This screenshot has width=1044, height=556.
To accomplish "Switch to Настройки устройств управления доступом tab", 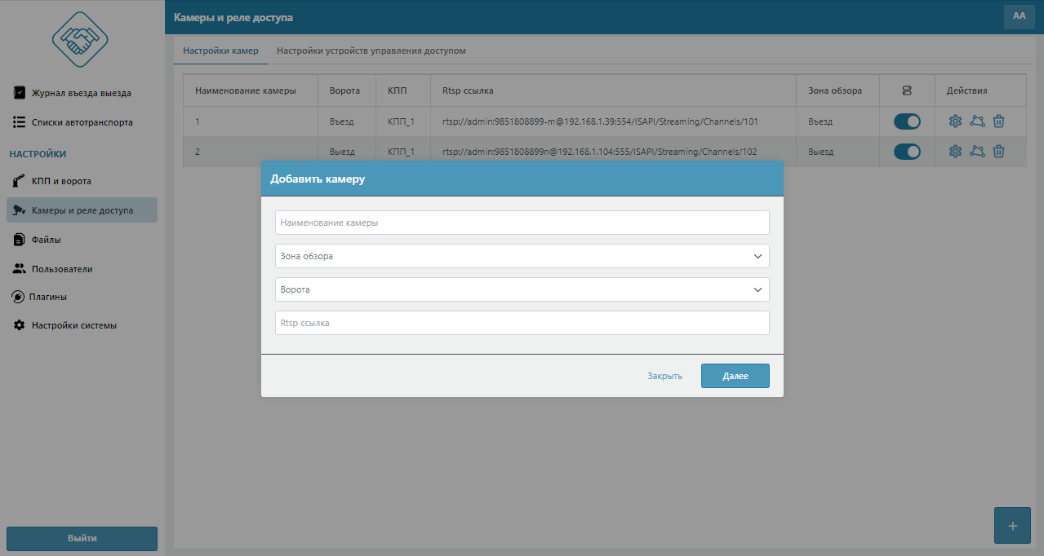I will pyautogui.click(x=371, y=51).
